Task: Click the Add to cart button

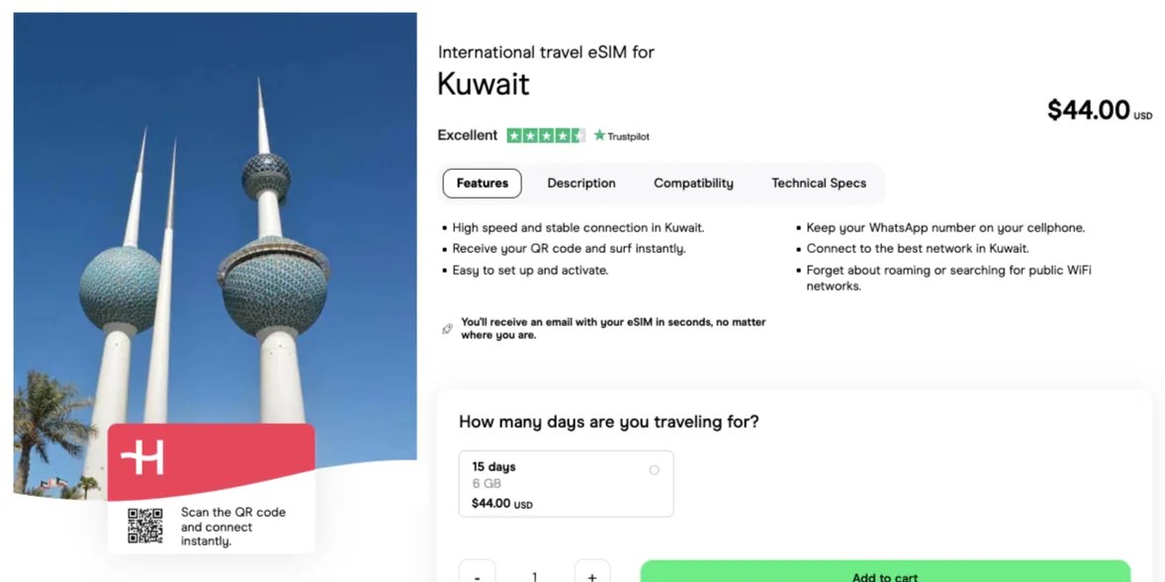Action: (887, 575)
